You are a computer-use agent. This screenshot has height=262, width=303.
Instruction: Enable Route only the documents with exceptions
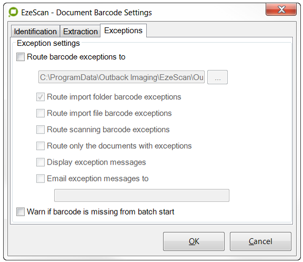[41, 146]
